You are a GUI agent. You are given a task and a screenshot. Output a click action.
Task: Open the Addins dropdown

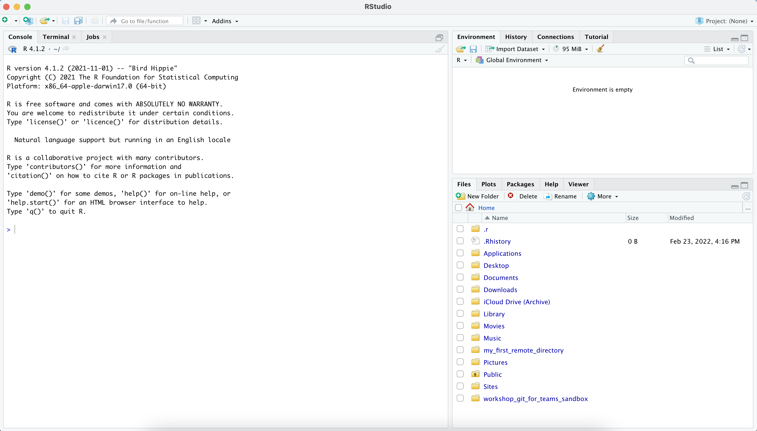(x=225, y=21)
